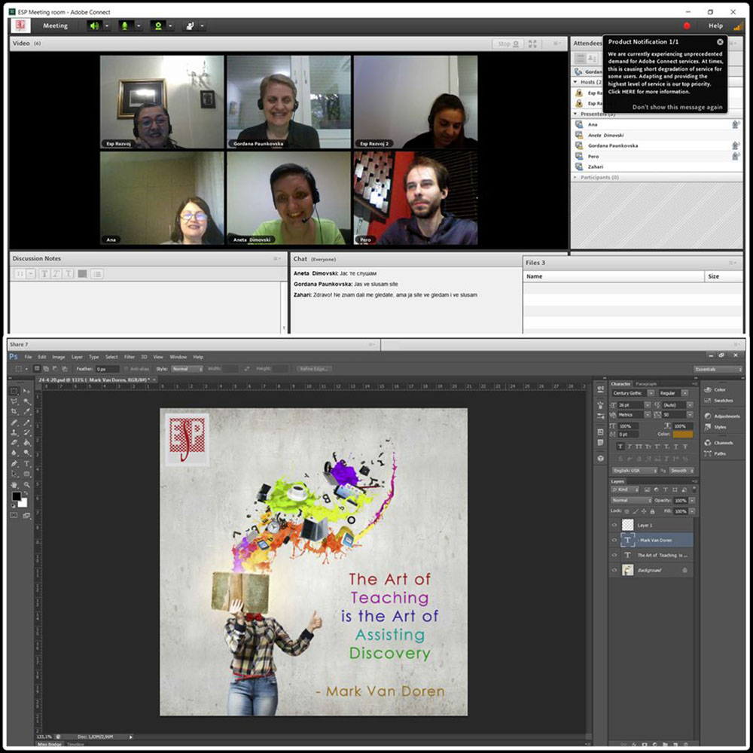Image resolution: width=753 pixels, height=753 pixels.
Task: Select the Rectangular Marquee tool in Photoshop toolbox
Action: pos(14,391)
